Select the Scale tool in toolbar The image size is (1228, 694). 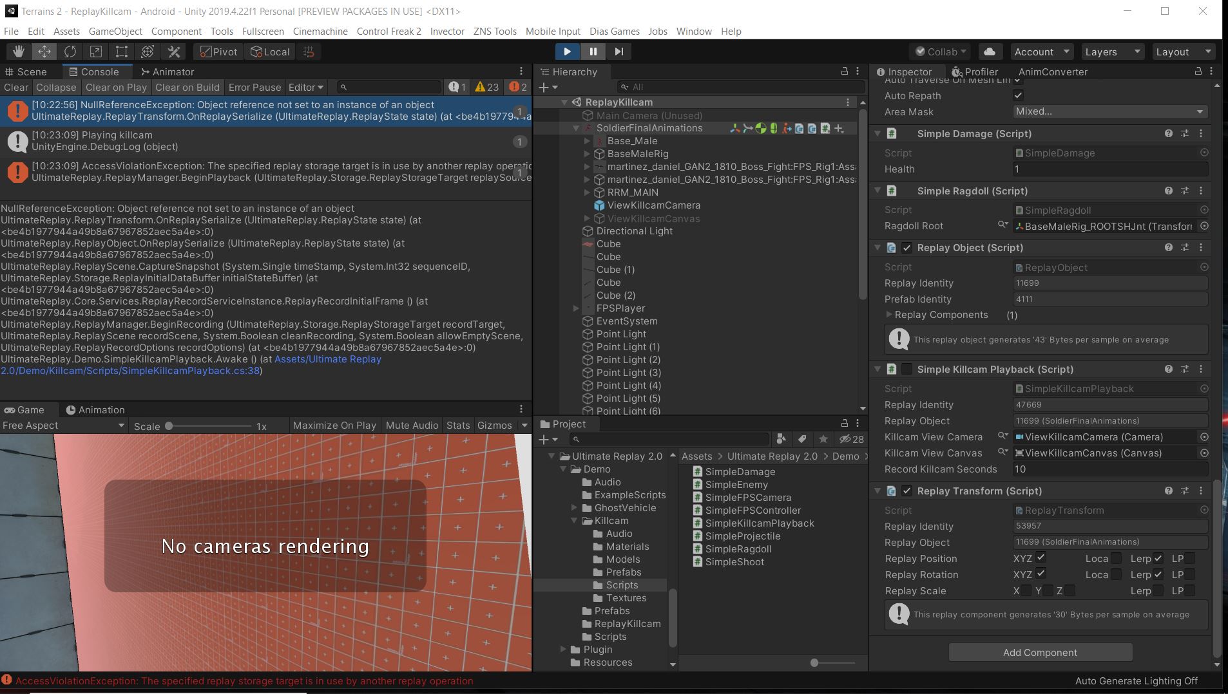coord(96,52)
